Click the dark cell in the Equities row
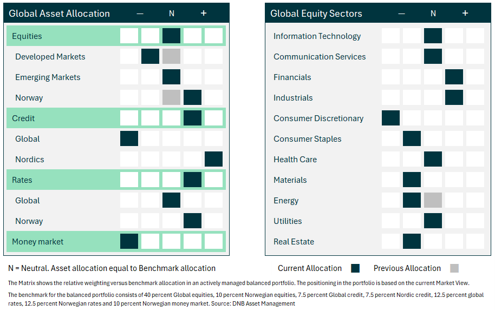This screenshot has width=495, height=311. 171,36
